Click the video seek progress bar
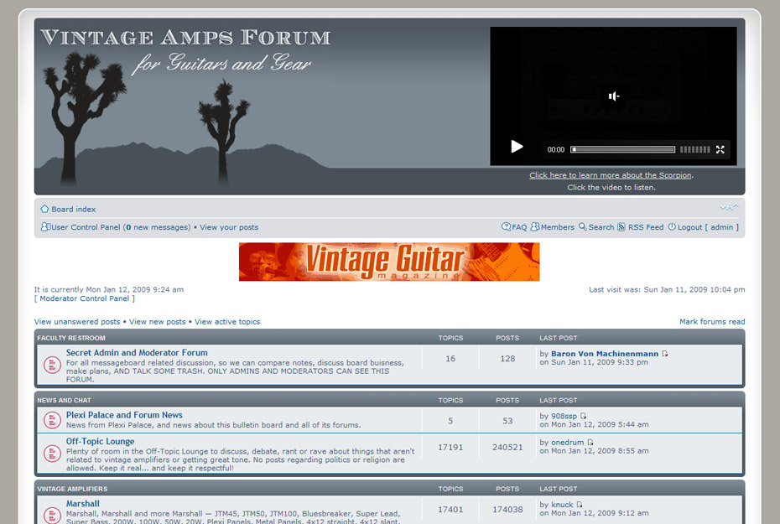The image size is (780, 524). (623, 149)
